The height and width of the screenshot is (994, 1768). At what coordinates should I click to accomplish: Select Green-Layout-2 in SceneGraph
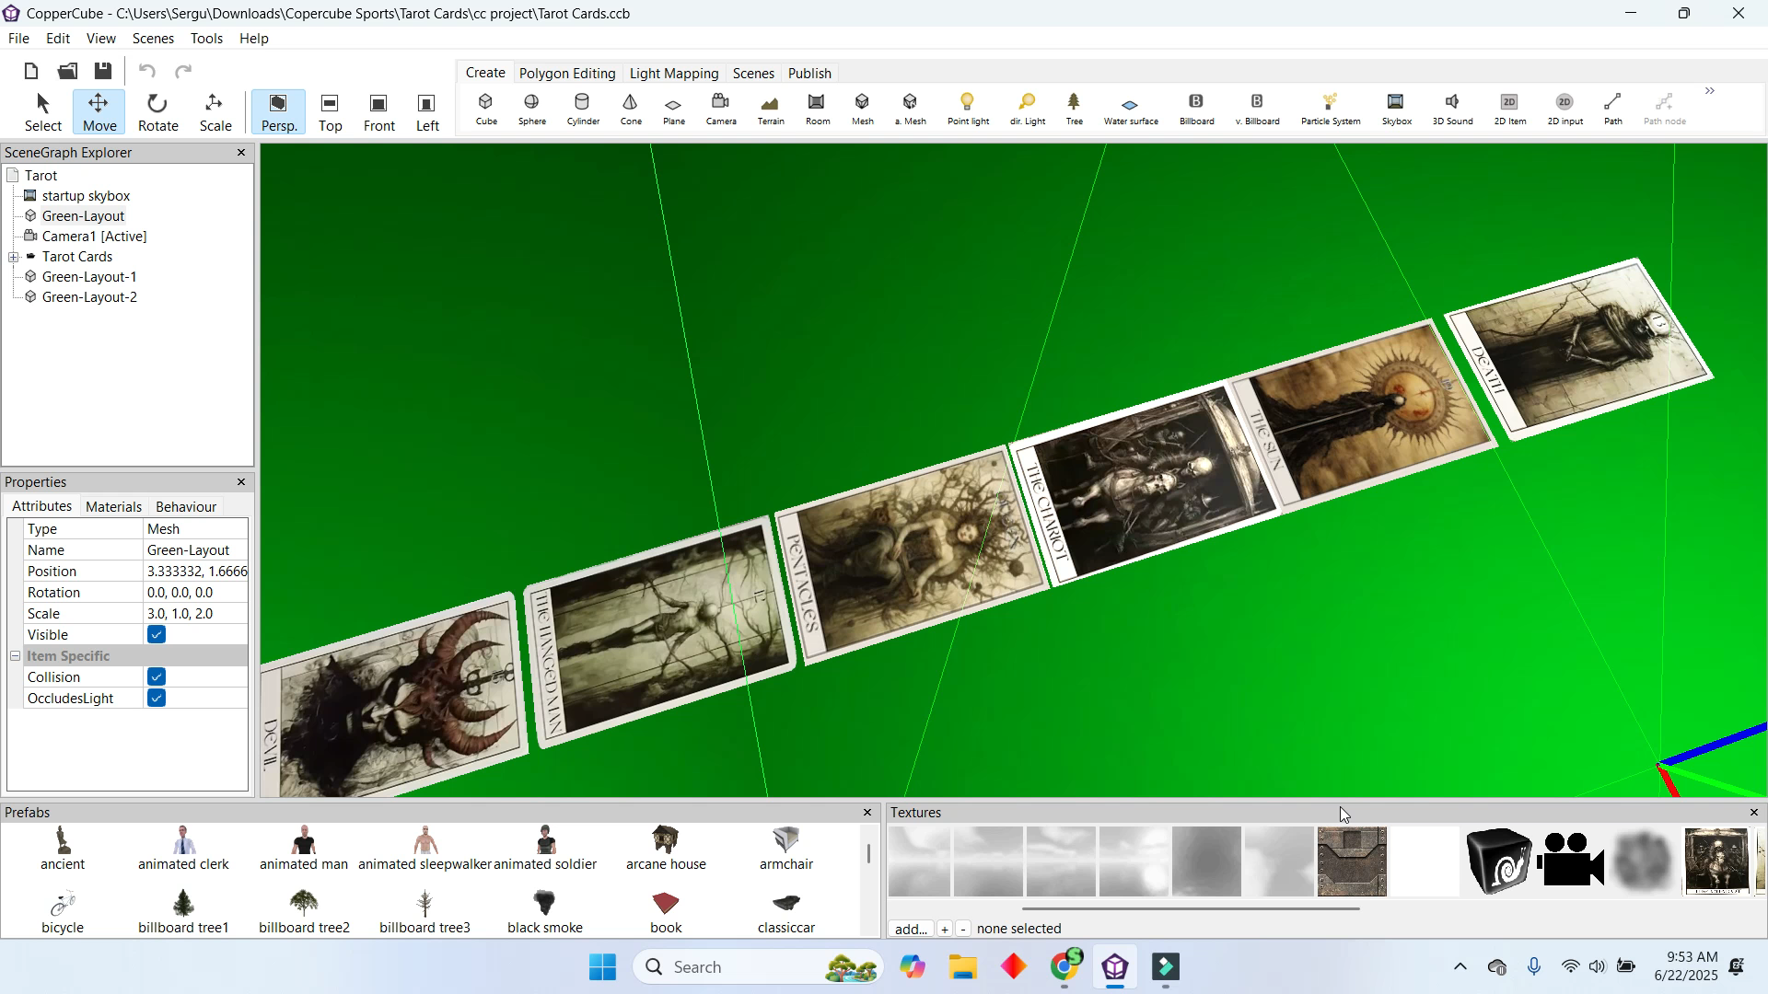tap(89, 297)
